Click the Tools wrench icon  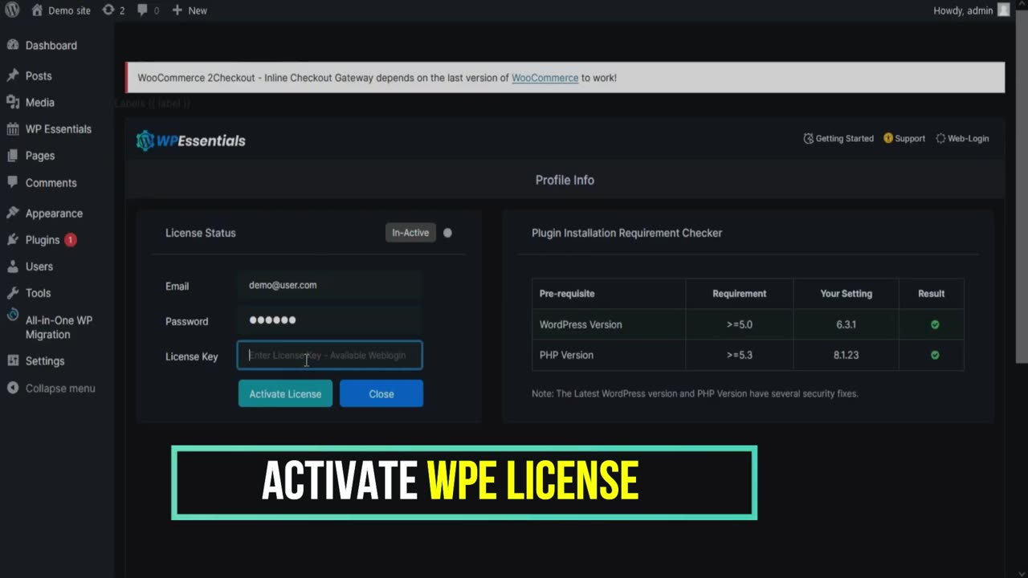click(x=13, y=293)
